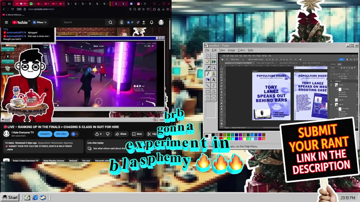Launch Internet Explorer from quick launch
360x202 pixels.
click(35, 198)
